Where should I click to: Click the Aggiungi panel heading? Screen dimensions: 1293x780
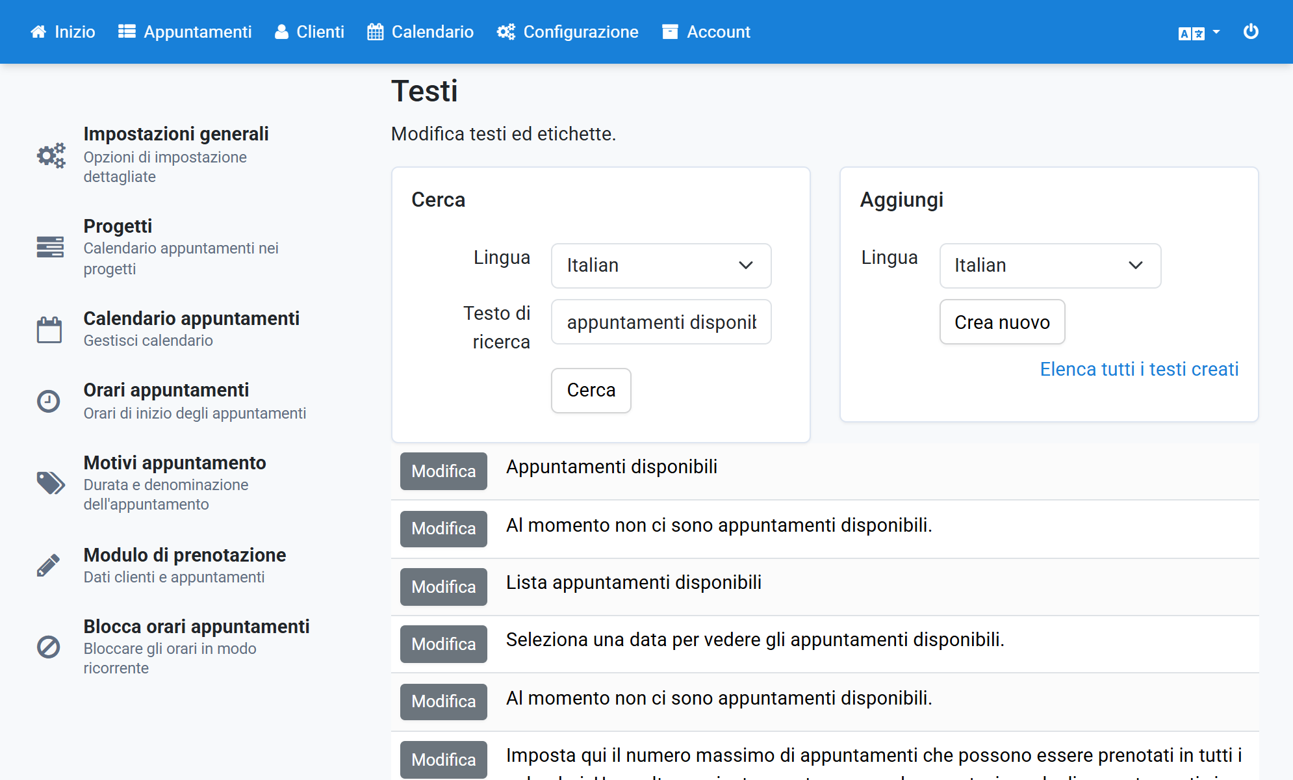pyautogui.click(x=901, y=200)
